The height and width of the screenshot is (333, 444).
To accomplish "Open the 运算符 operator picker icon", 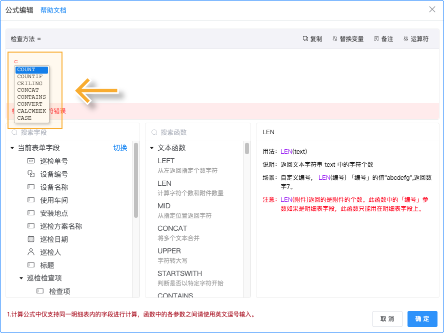I will pos(405,39).
